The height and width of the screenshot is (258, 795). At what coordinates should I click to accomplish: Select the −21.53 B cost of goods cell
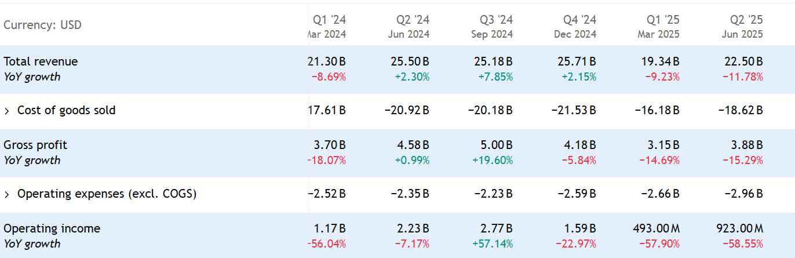(x=574, y=110)
